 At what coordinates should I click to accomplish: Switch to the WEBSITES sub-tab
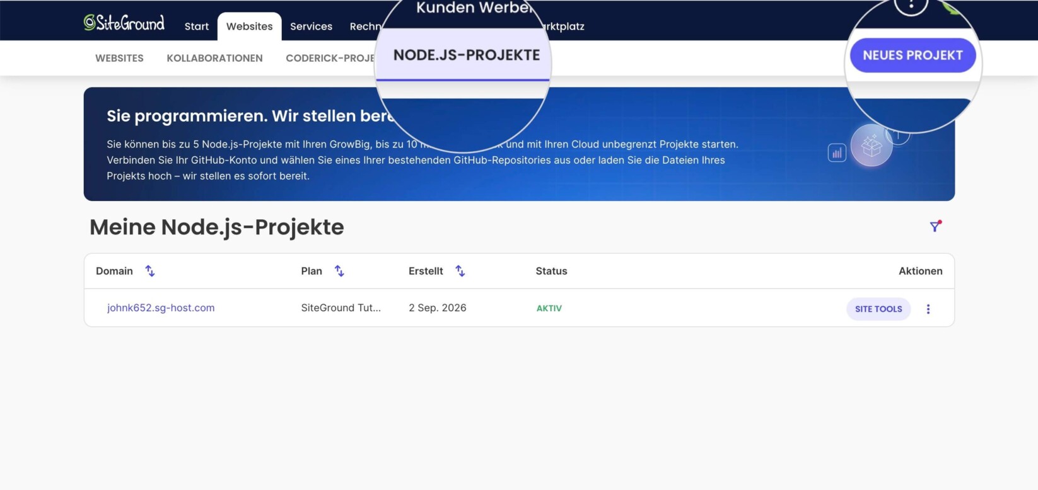119,58
